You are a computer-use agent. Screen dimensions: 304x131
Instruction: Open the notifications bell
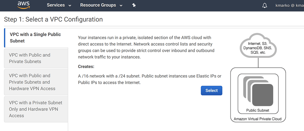[264, 6]
